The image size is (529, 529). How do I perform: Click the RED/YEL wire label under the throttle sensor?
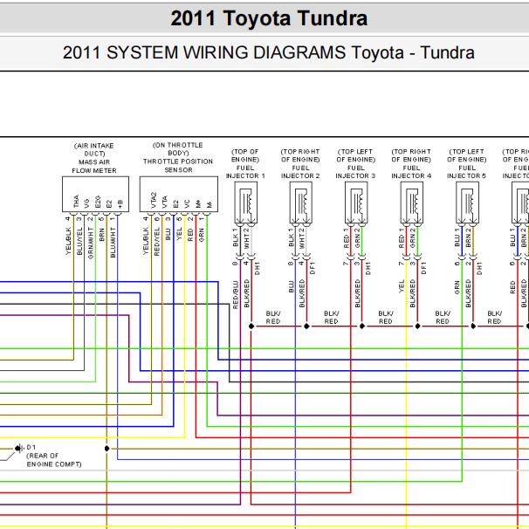[157, 241]
